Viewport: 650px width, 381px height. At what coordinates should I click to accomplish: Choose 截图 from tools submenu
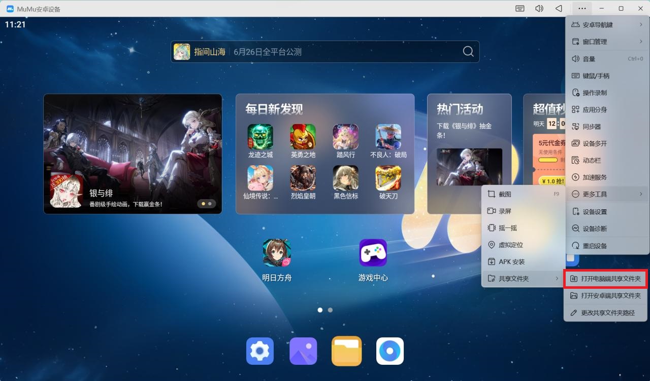point(523,194)
